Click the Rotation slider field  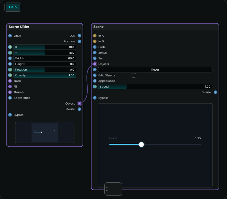45,70
